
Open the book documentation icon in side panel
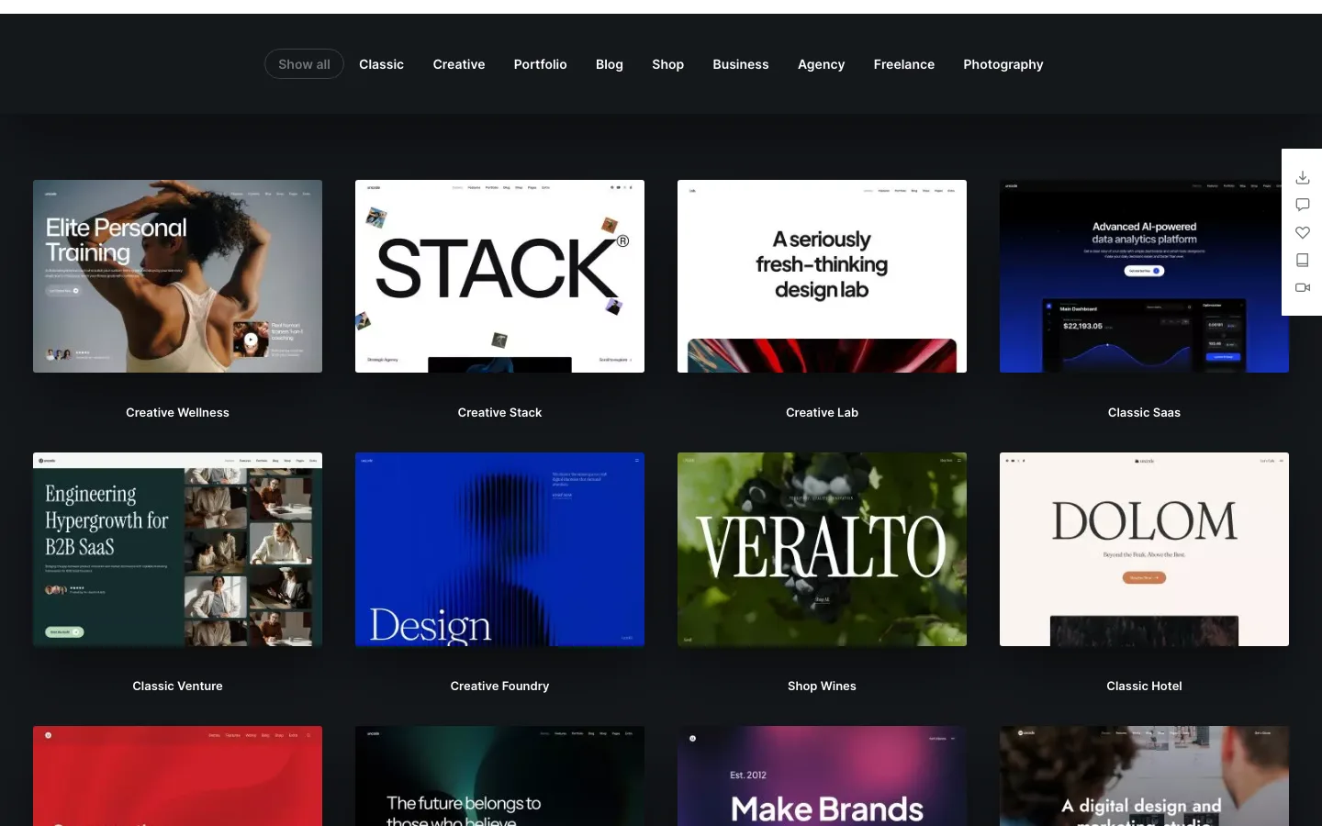pos(1302,260)
